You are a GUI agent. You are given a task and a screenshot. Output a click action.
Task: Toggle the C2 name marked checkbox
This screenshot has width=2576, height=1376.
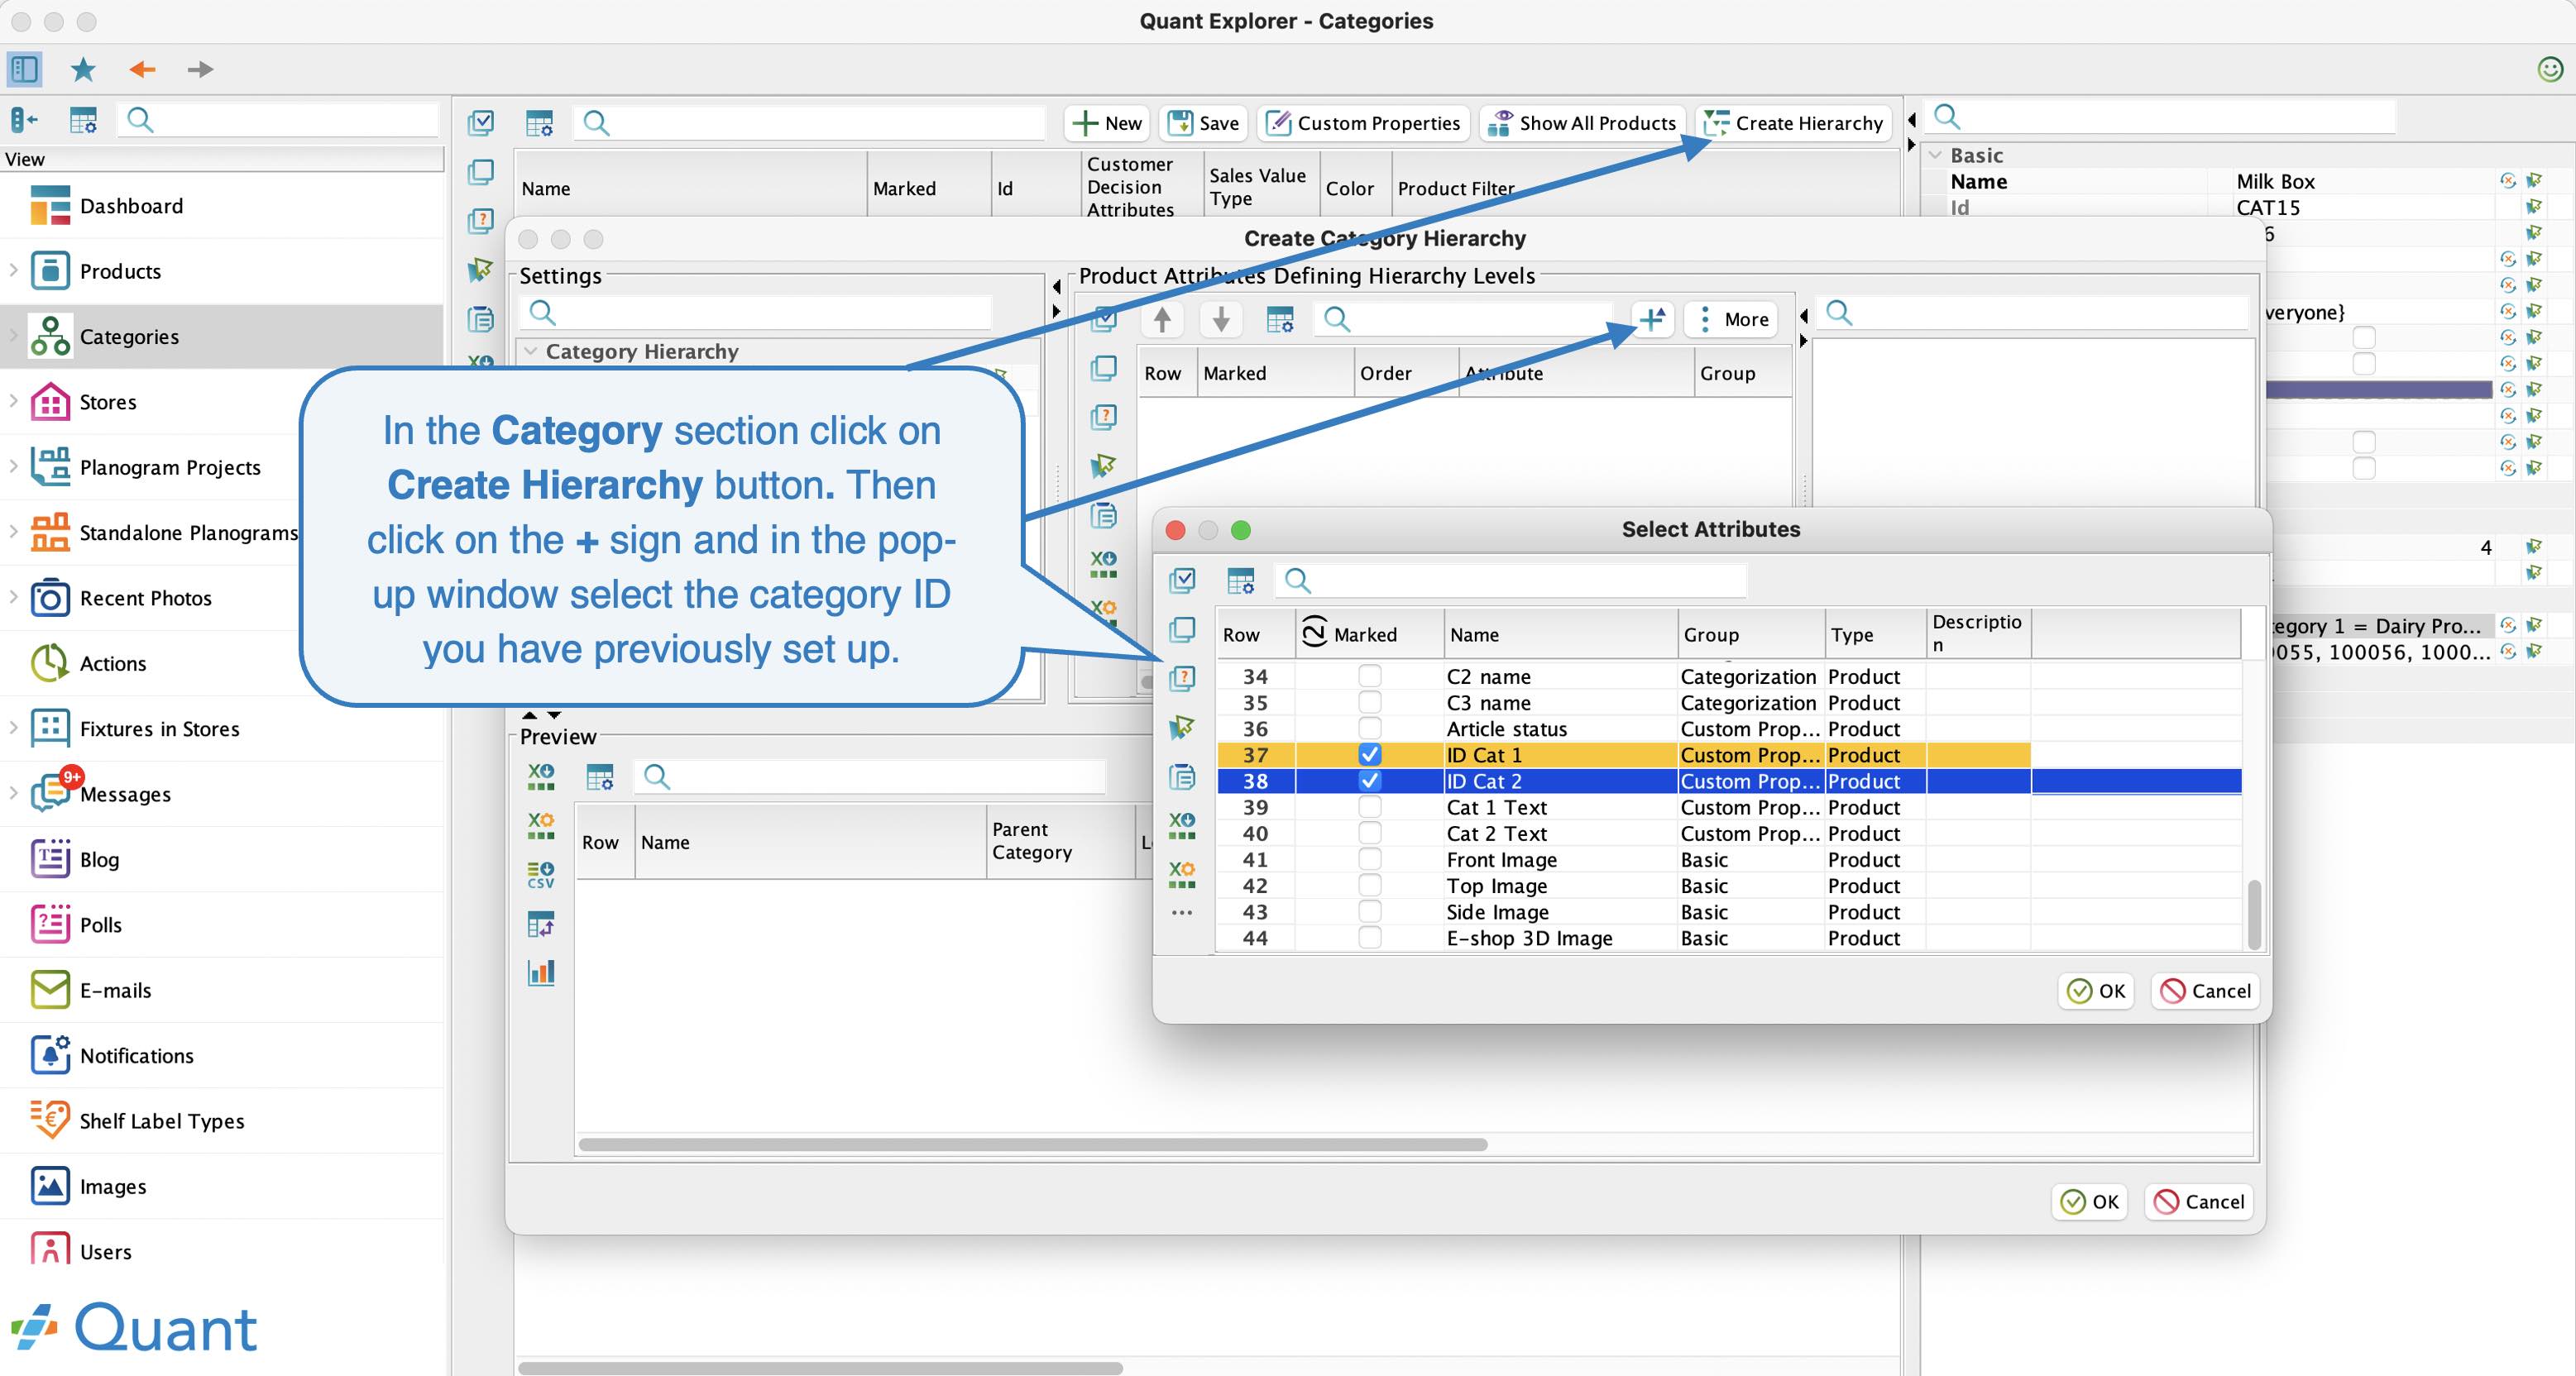click(x=1370, y=676)
